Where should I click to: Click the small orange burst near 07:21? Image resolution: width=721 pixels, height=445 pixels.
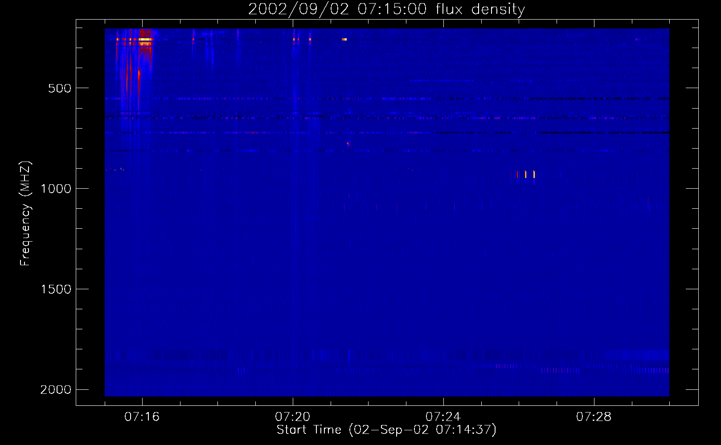(344, 40)
